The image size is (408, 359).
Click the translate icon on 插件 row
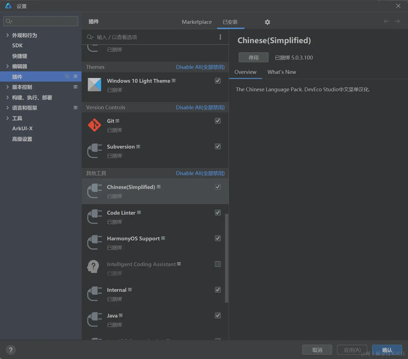(x=67, y=76)
